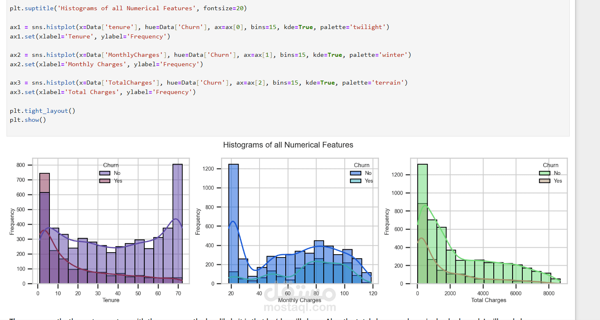The image size is (600, 320).
Task: Click the 'Tenure' x-axis label
Action: [x=111, y=300]
